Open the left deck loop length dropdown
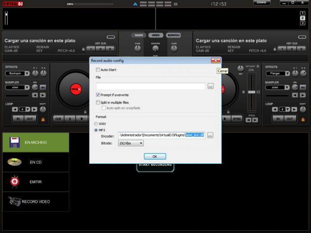 tap(28, 110)
